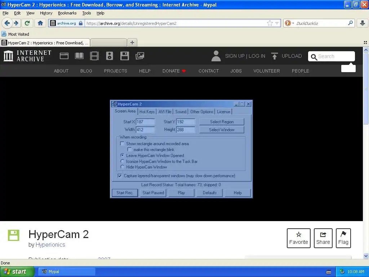Click the search magnifier in DuckDuckGo box
This screenshot has height=277, width=369.
click(350, 23)
